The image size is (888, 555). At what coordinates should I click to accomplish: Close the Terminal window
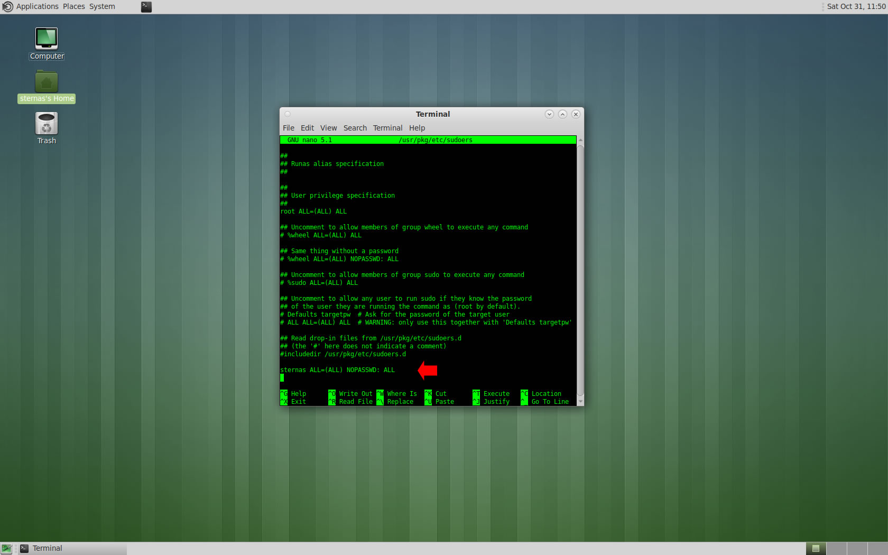576,114
